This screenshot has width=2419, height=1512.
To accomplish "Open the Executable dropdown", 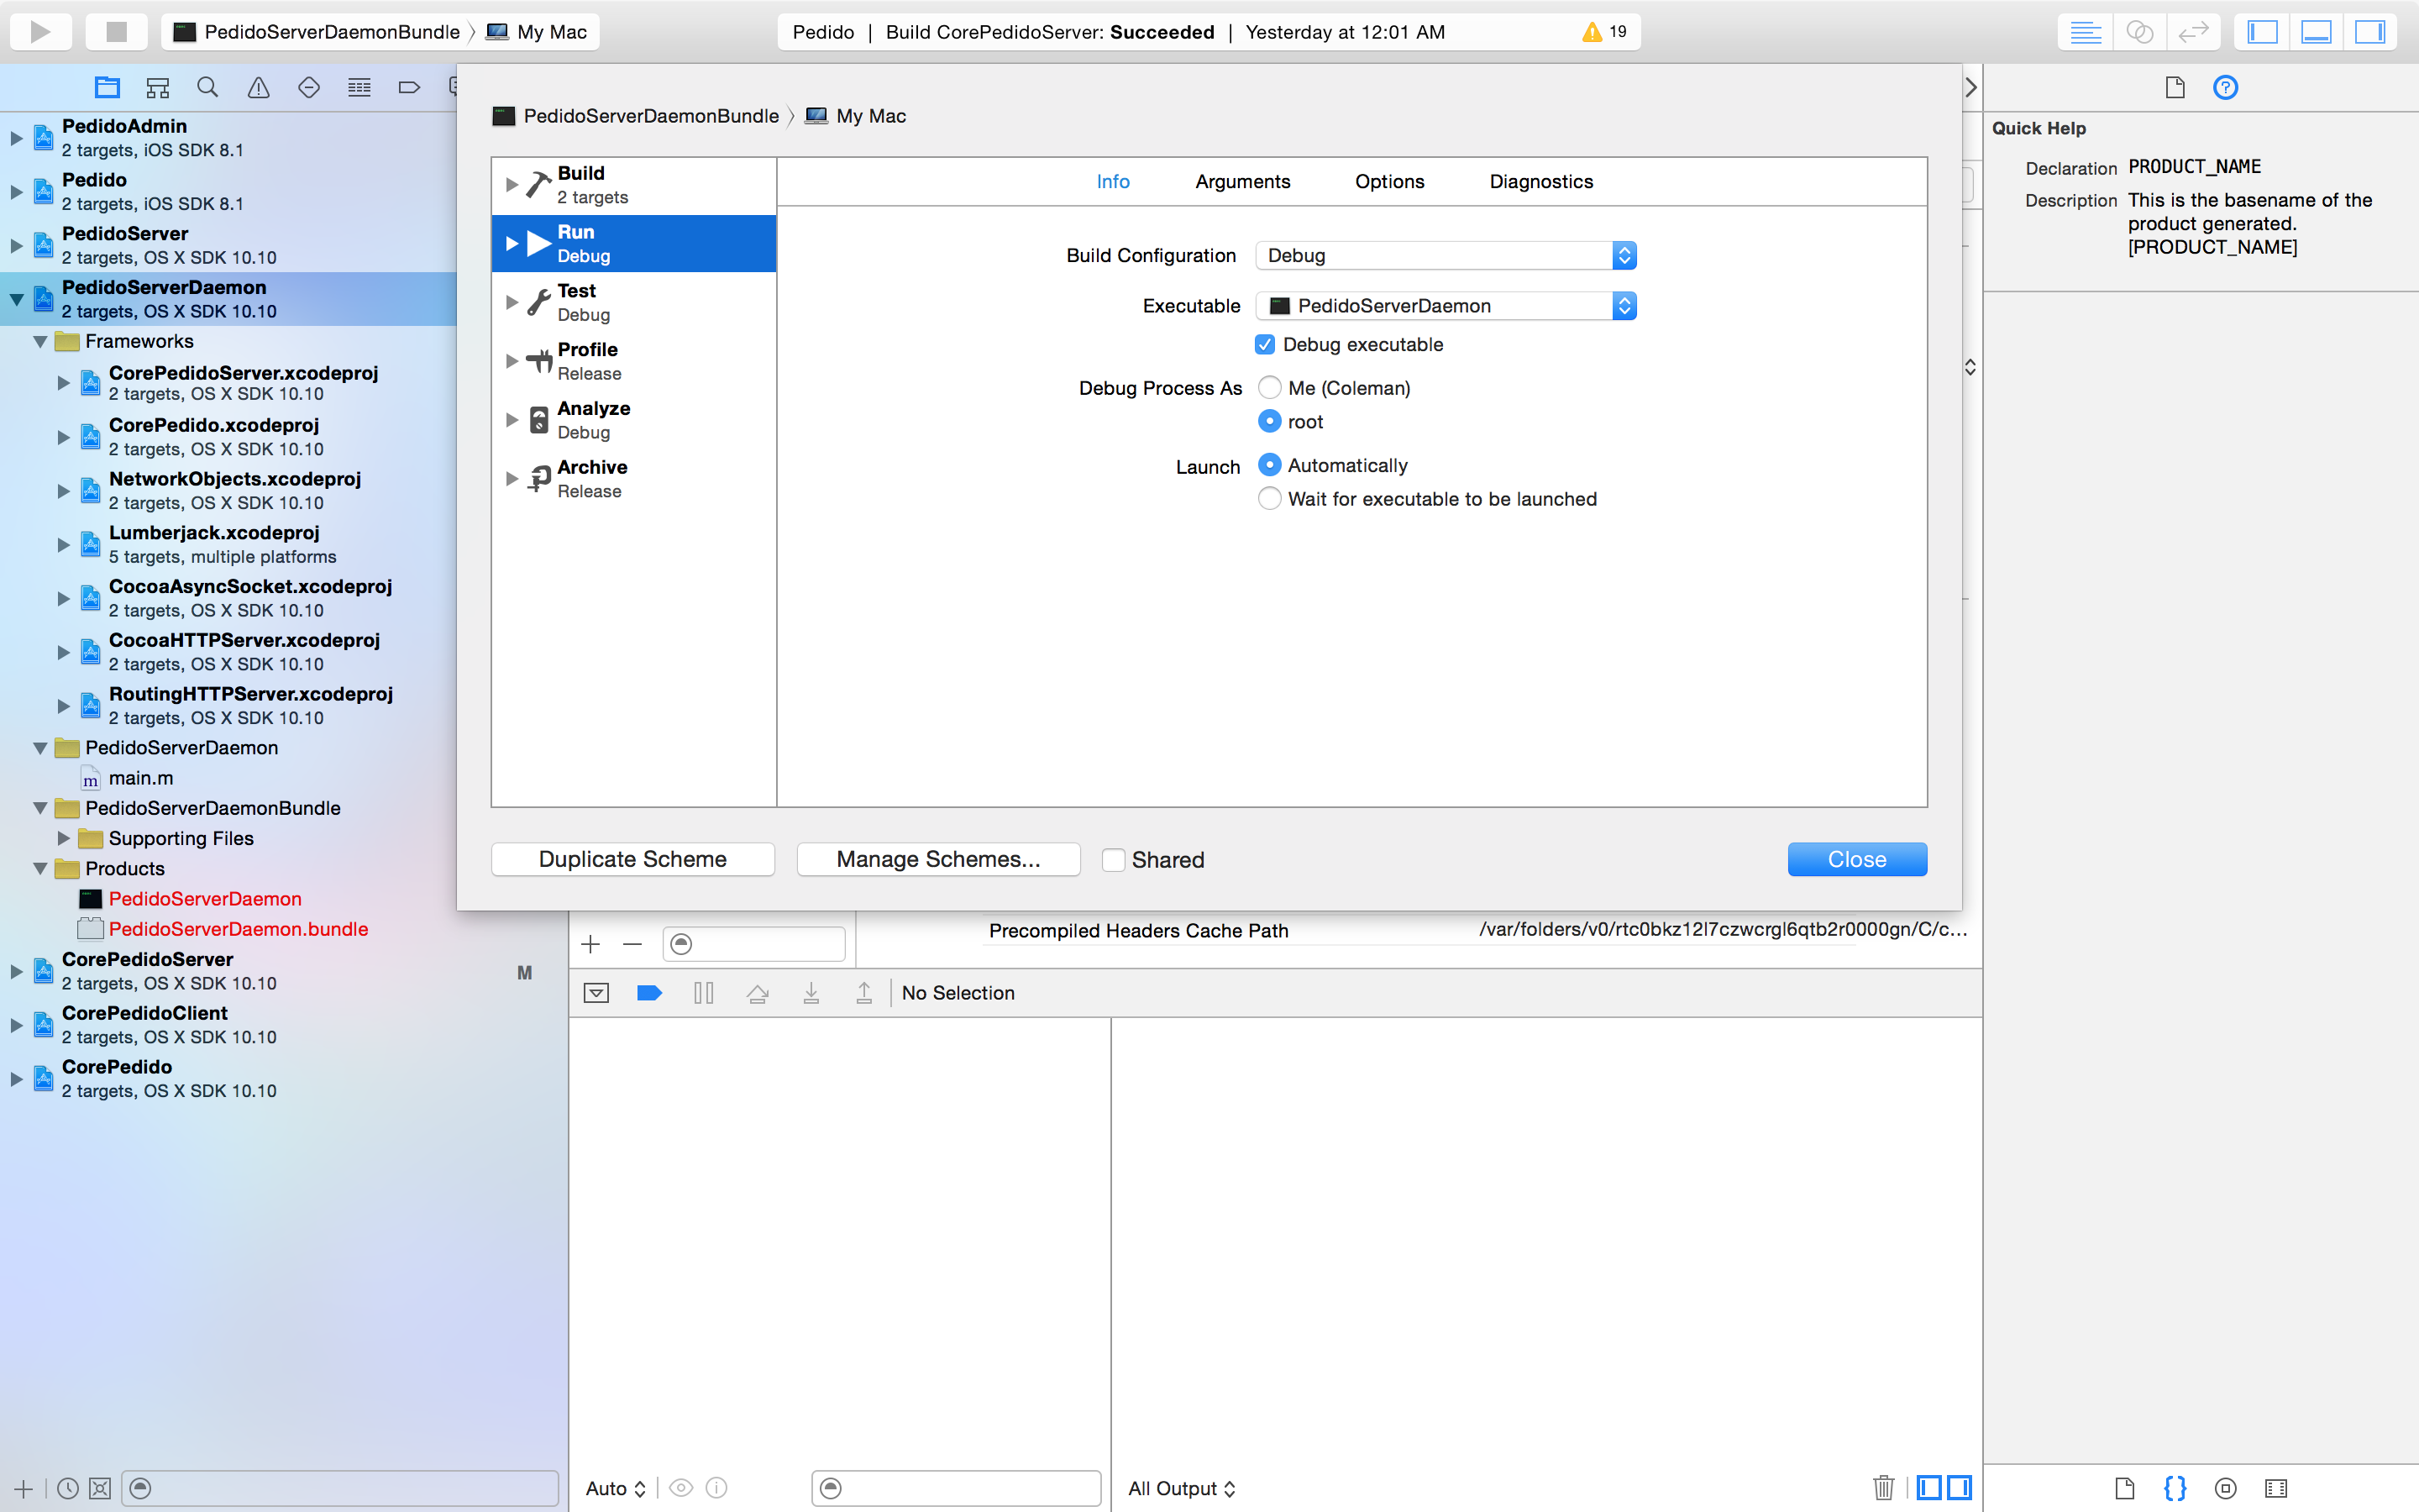I will pos(1446,305).
